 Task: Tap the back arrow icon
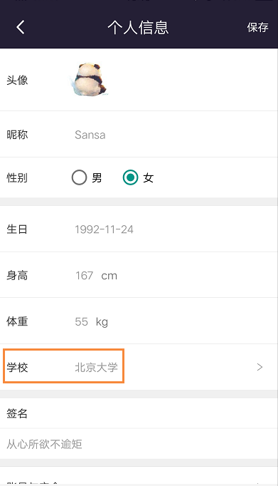21,27
